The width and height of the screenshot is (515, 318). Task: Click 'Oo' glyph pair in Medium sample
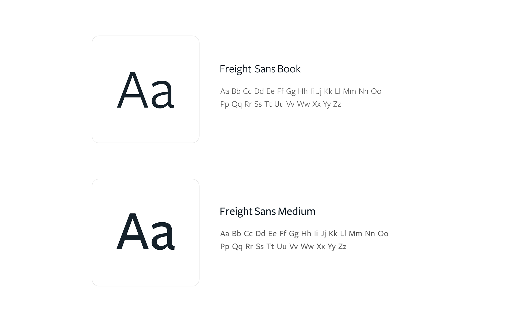(383, 234)
